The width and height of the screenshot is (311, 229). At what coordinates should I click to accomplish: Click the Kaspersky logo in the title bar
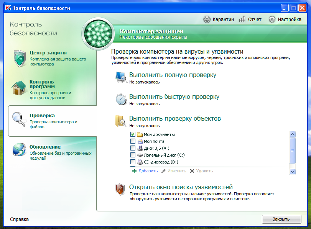tap(8, 8)
